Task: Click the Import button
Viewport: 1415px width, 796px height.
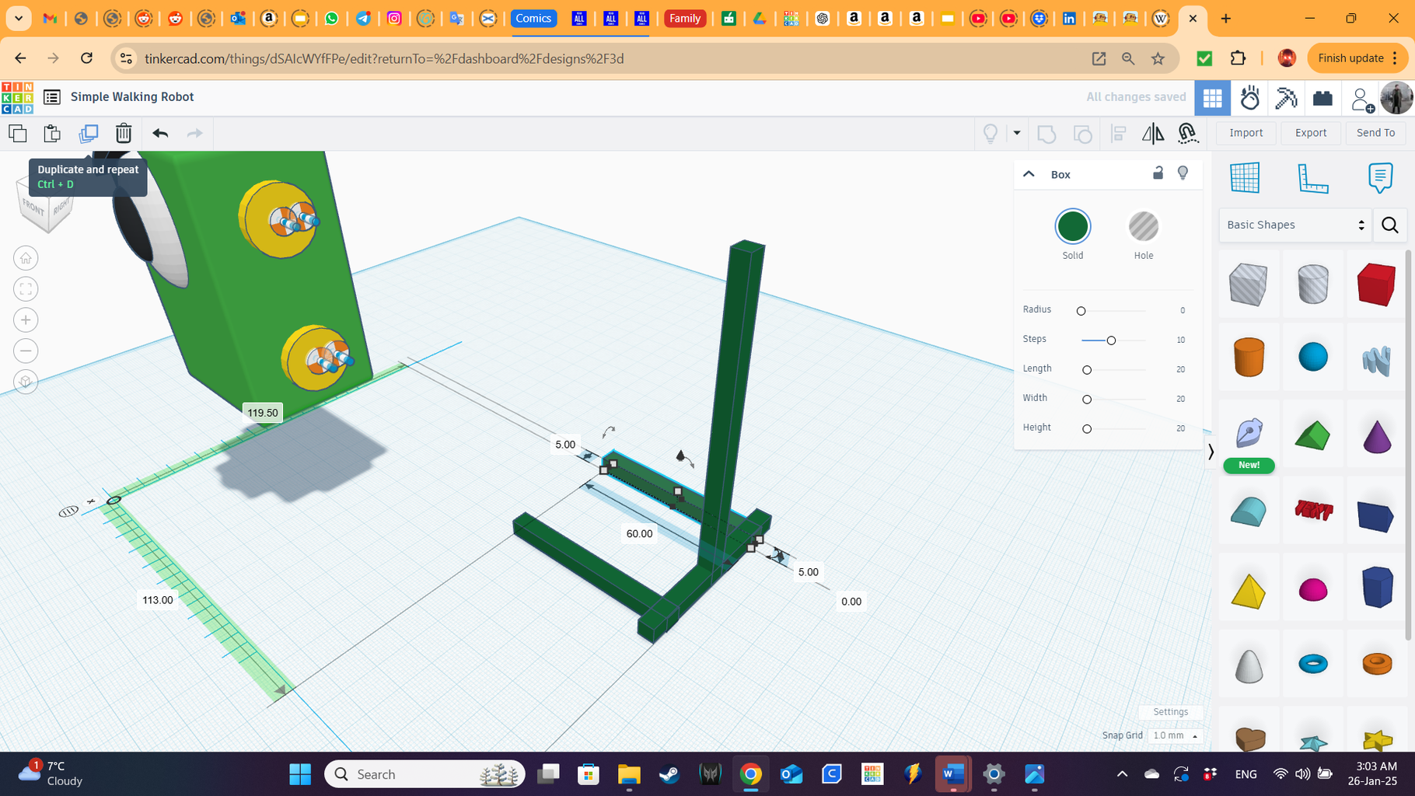Action: coord(1246,133)
